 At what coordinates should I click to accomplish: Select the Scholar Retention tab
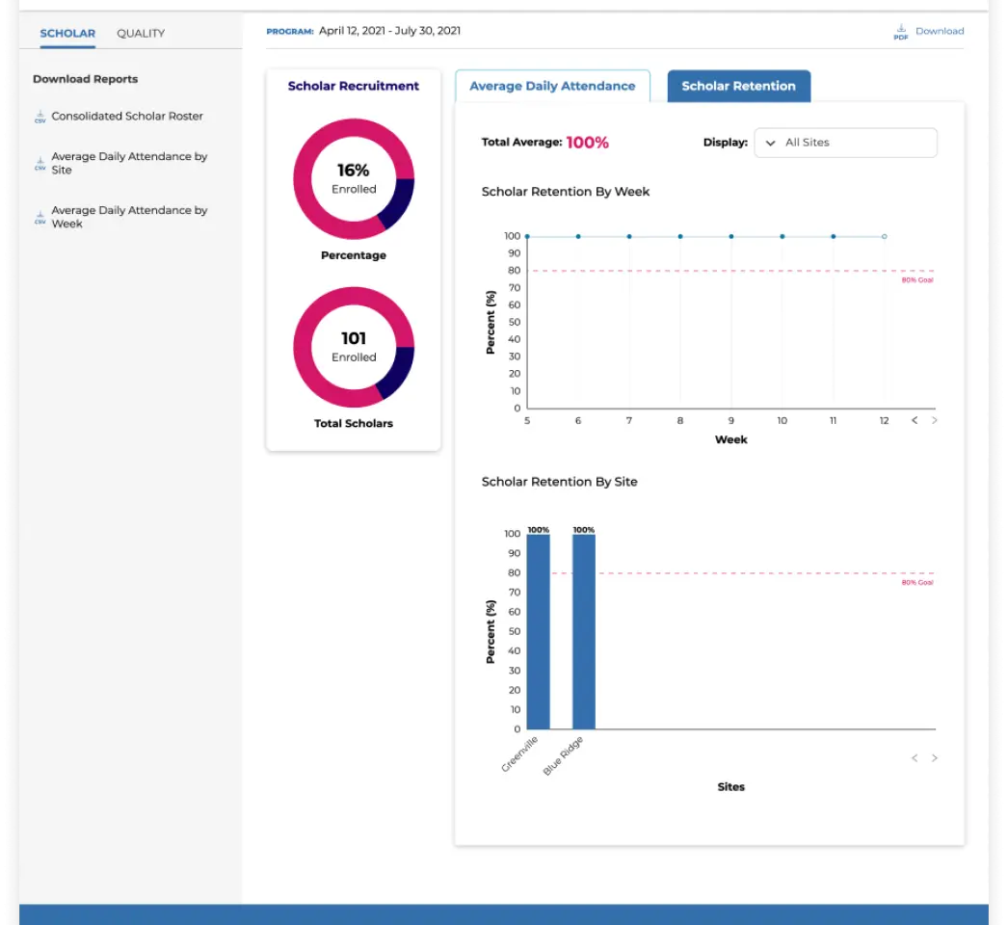point(738,86)
